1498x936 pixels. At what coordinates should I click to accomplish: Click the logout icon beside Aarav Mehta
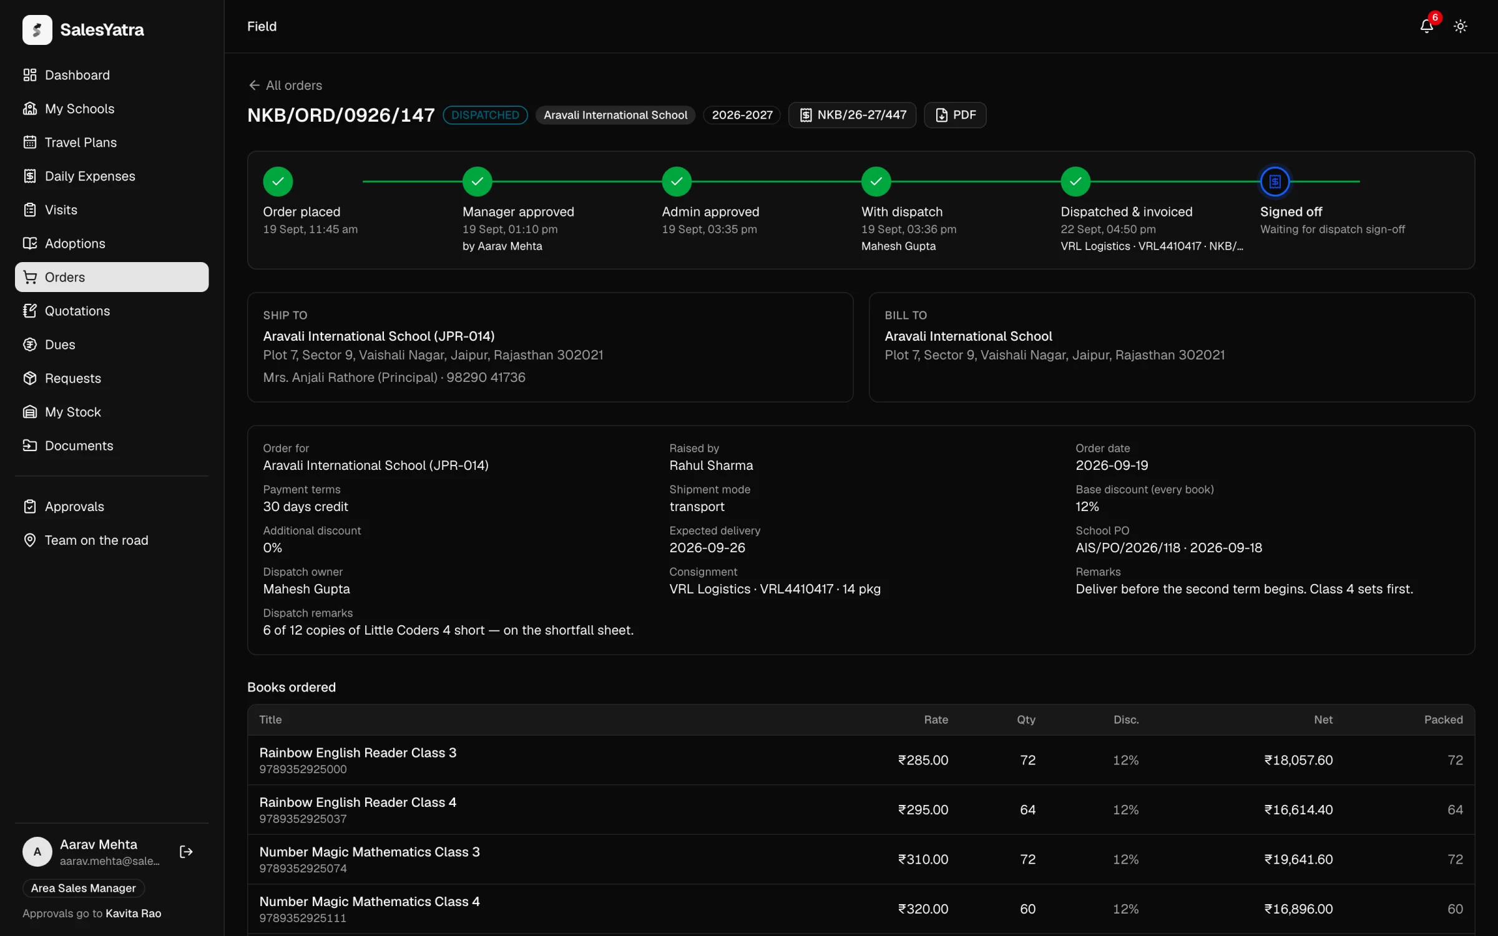point(186,852)
